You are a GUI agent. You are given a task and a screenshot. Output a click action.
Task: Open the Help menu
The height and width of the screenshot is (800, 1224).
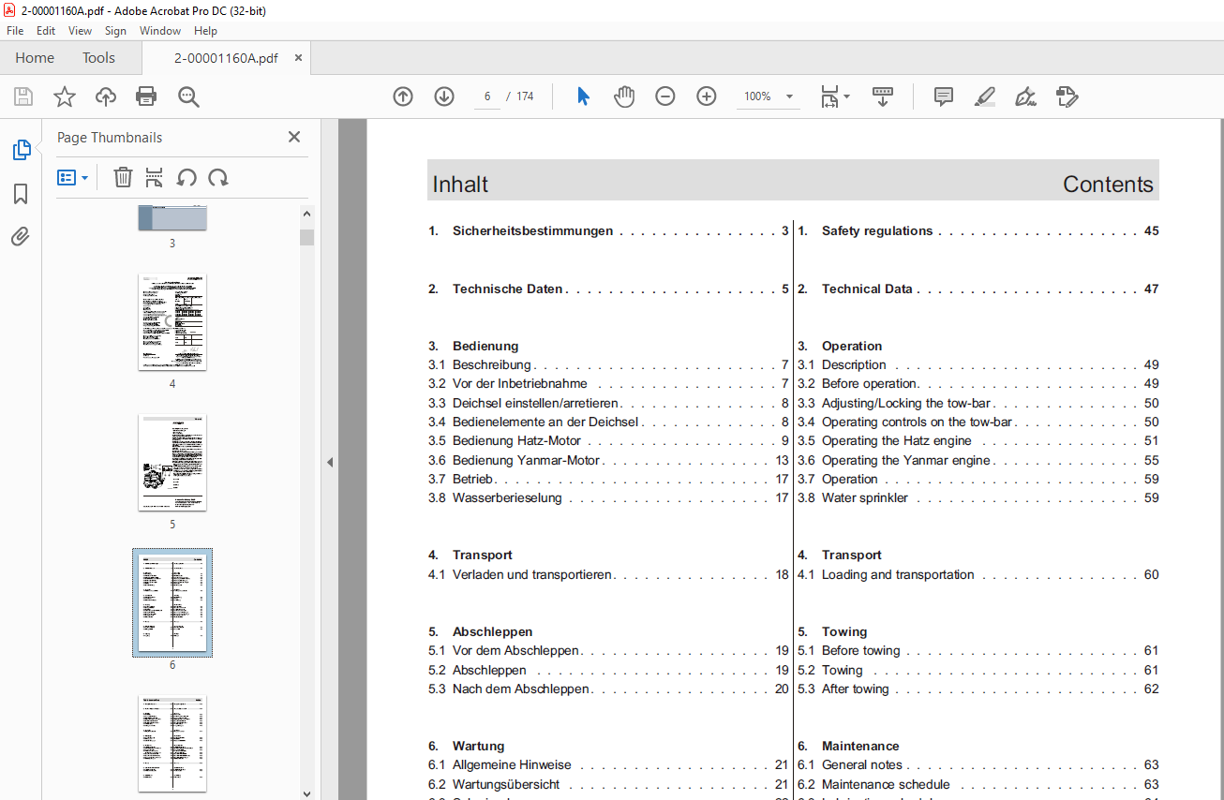205,31
